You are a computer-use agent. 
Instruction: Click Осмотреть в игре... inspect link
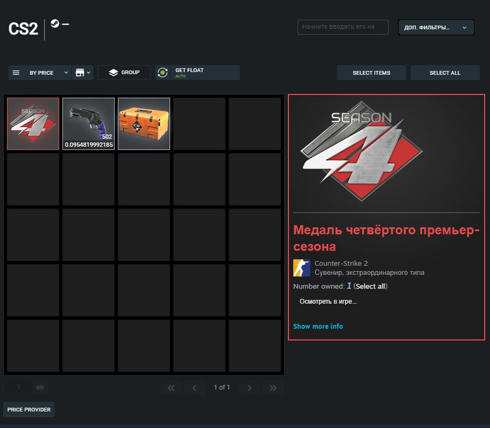[328, 302]
